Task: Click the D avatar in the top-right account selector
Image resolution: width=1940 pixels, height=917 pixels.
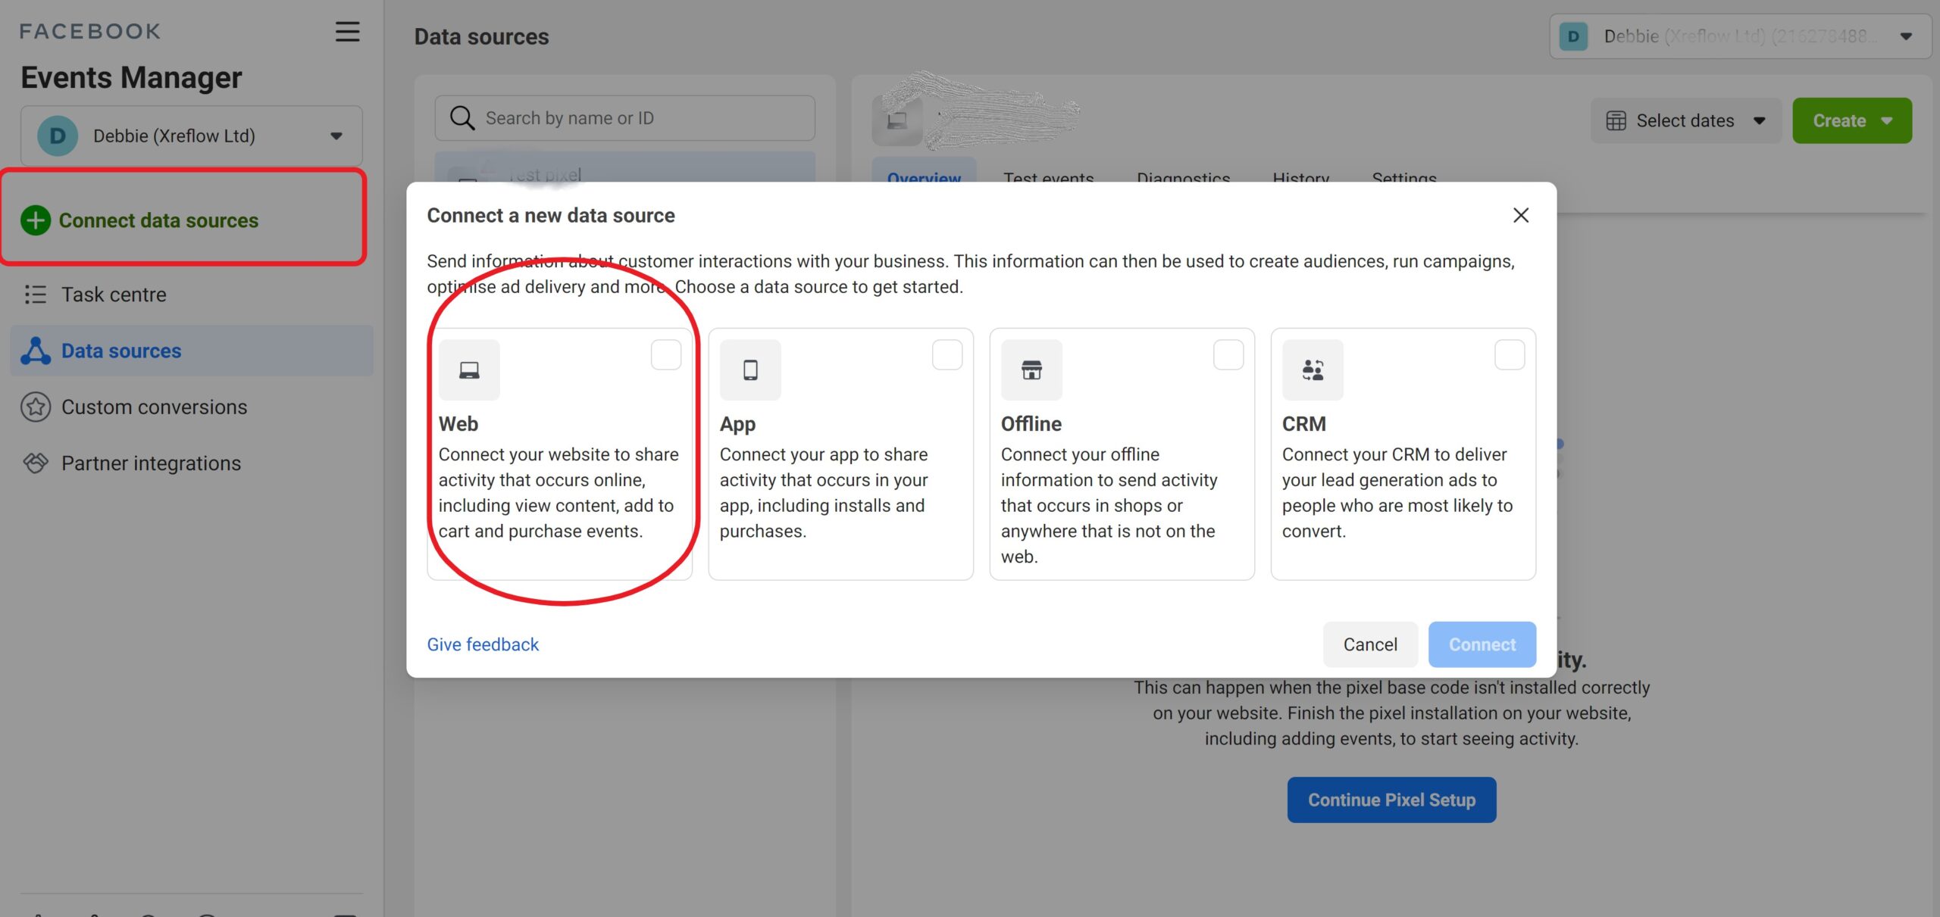Action: 1573,36
